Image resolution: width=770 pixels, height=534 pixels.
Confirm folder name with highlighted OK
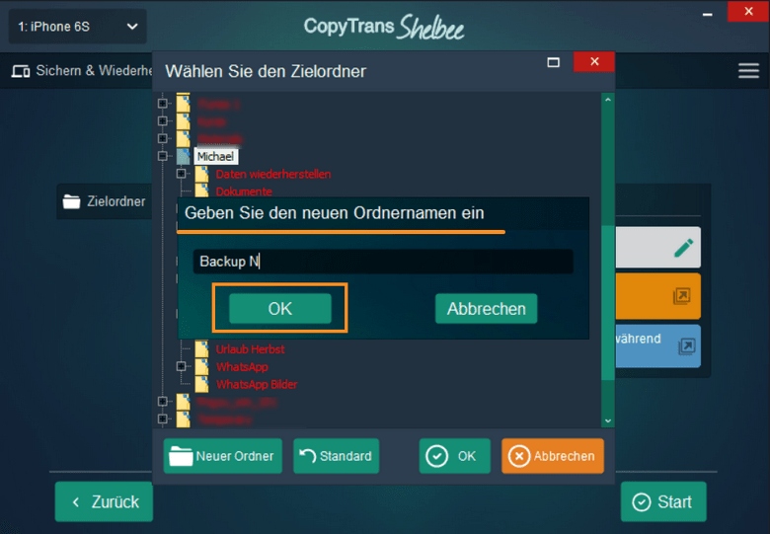click(280, 309)
